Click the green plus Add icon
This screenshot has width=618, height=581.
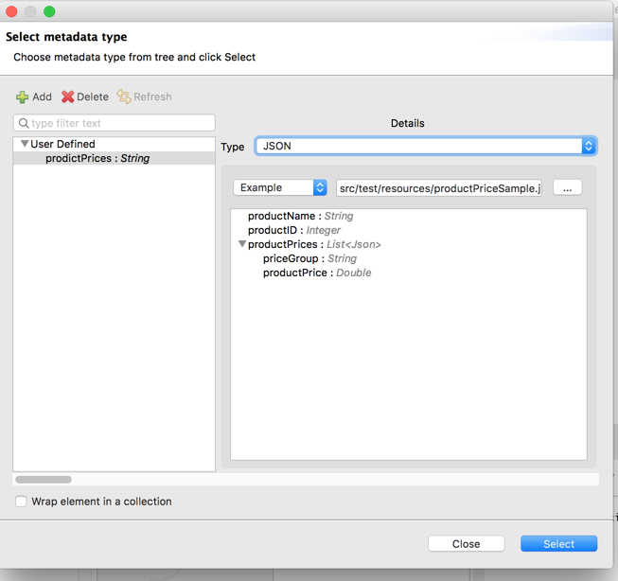coord(22,97)
